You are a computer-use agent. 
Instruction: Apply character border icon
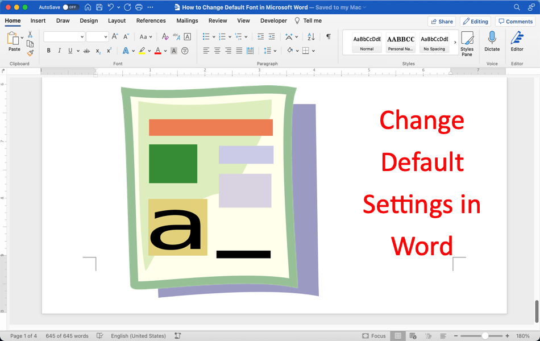pyautogui.click(x=188, y=36)
